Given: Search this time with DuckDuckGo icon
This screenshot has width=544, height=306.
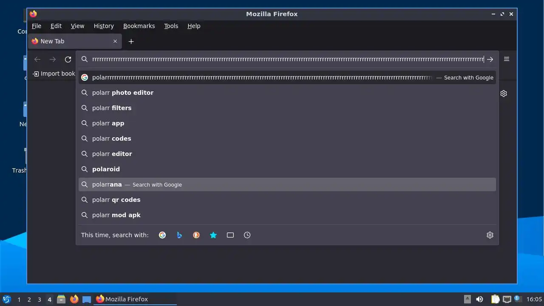Looking at the screenshot, I should click(x=196, y=235).
